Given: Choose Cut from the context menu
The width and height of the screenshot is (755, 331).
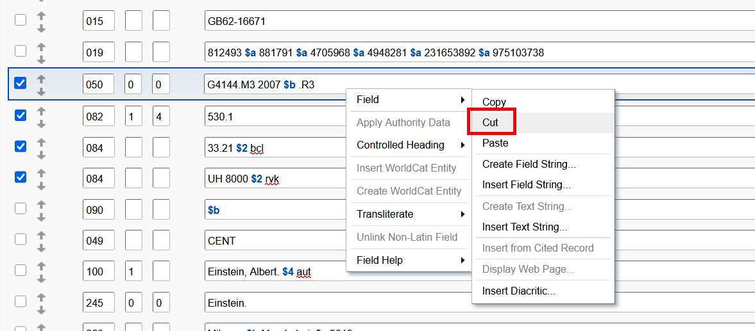Looking at the screenshot, I should [x=490, y=122].
